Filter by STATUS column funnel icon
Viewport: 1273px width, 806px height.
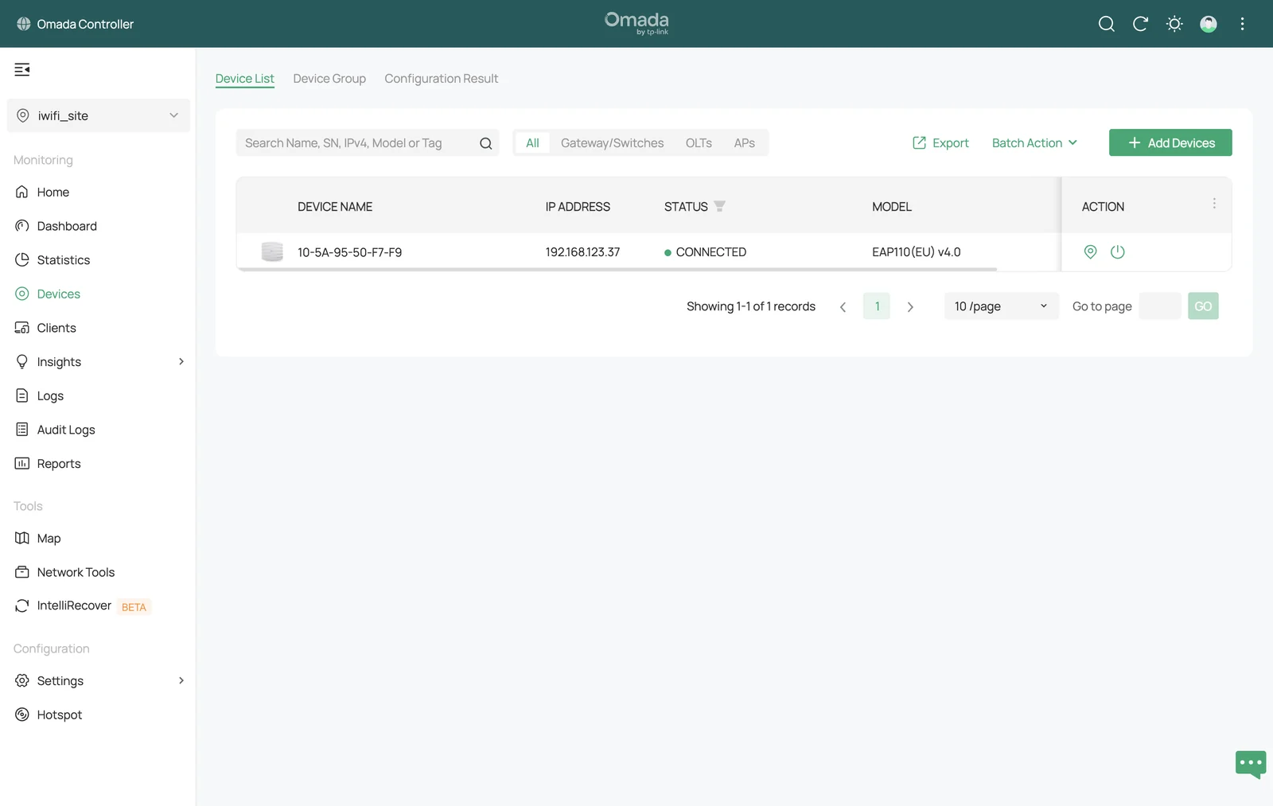coord(719,206)
